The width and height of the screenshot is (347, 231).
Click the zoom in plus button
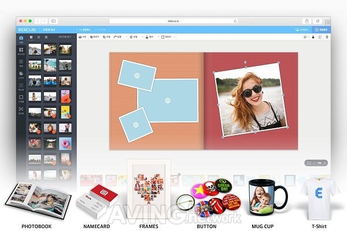pos(324,163)
